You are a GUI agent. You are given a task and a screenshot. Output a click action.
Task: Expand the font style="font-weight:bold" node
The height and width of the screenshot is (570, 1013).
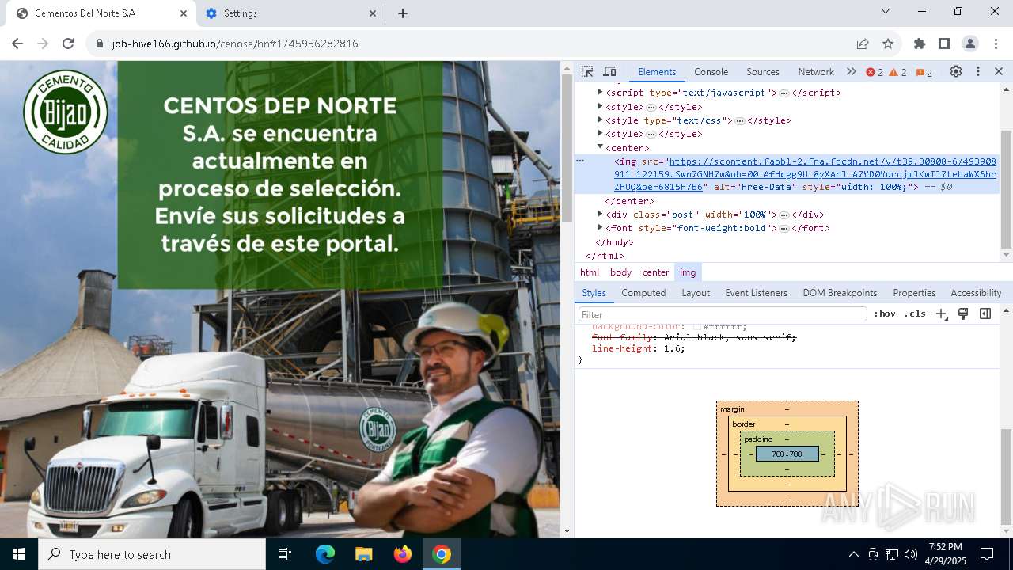(x=601, y=228)
